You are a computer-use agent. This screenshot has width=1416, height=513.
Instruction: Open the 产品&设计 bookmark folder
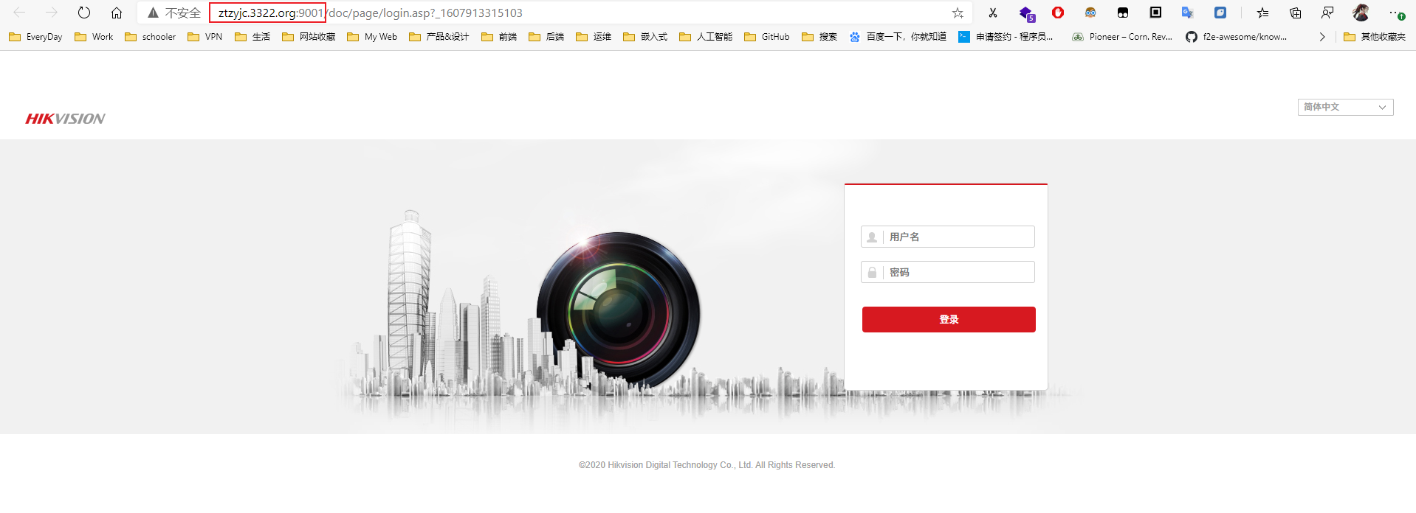pos(439,37)
